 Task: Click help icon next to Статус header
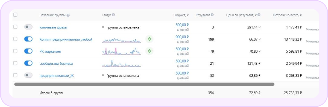coord(113,15)
